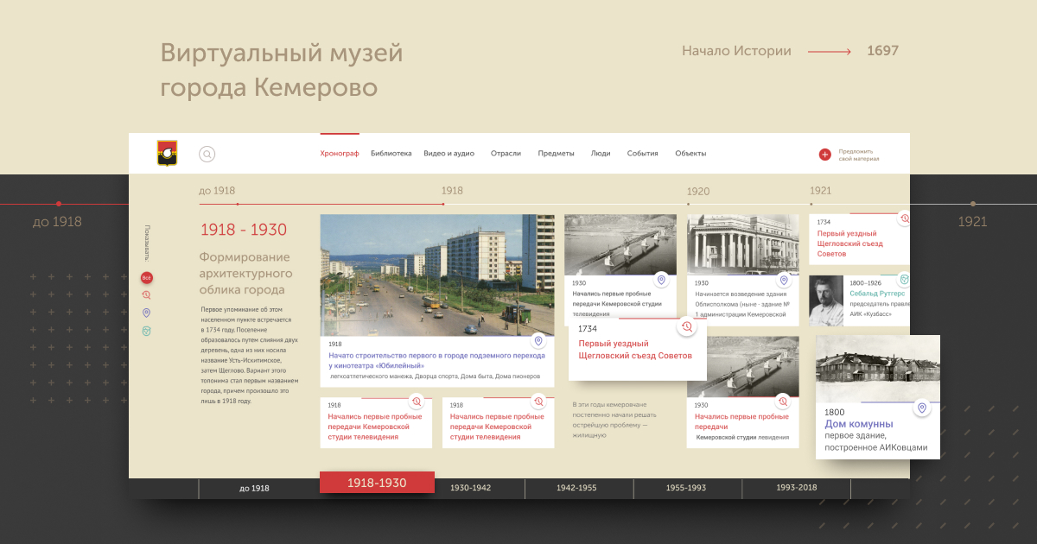
Task: Click 'Предложить свой материал' link
Action: point(859,155)
